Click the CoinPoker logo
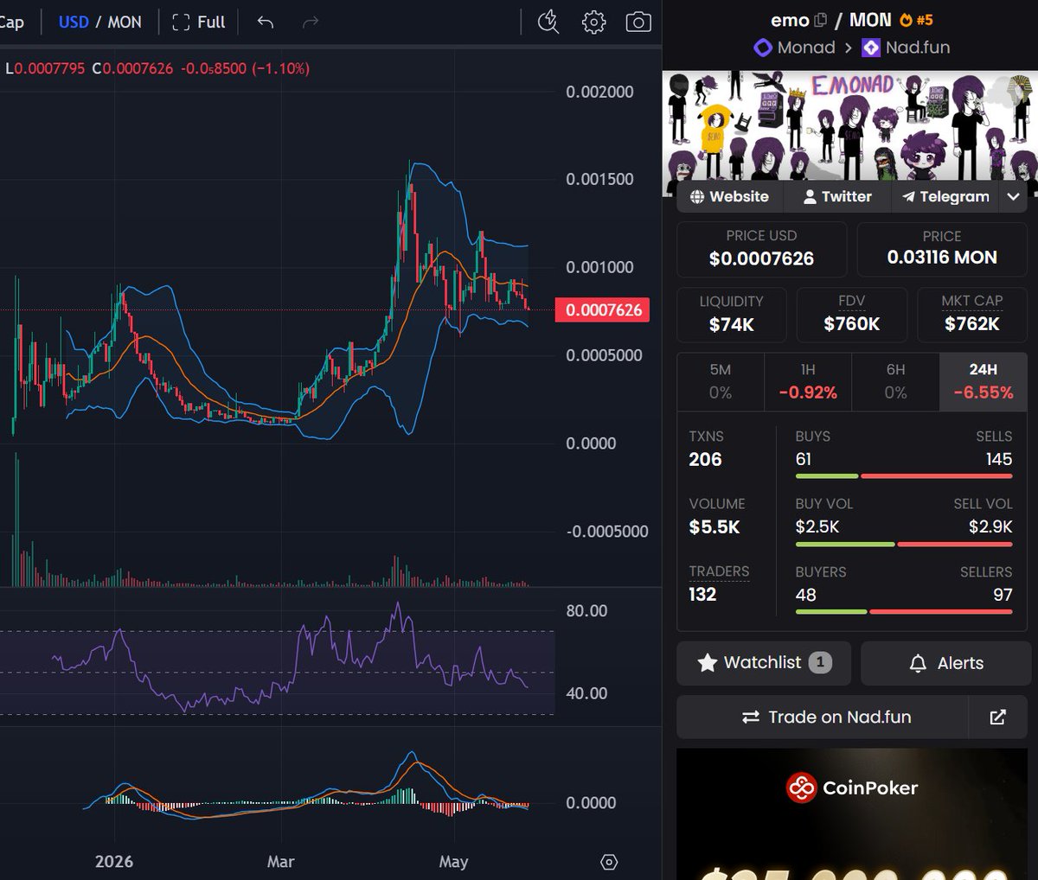1038x880 pixels. tap(852, 788)
